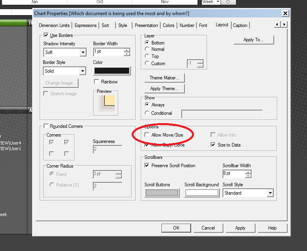Click the Scrollbar Width input field
307x251 pixels.
click(234, 174)
